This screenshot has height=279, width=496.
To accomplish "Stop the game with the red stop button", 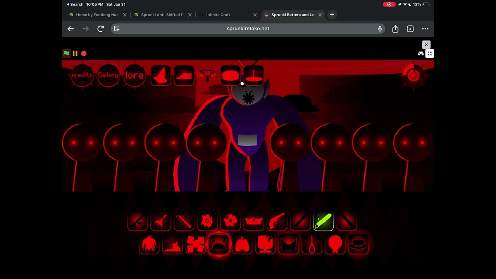I will [x=84, y=53].
